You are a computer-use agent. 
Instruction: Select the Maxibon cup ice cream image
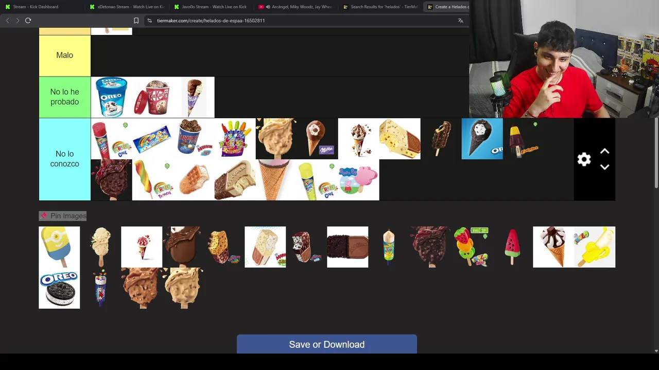[194, 139]
